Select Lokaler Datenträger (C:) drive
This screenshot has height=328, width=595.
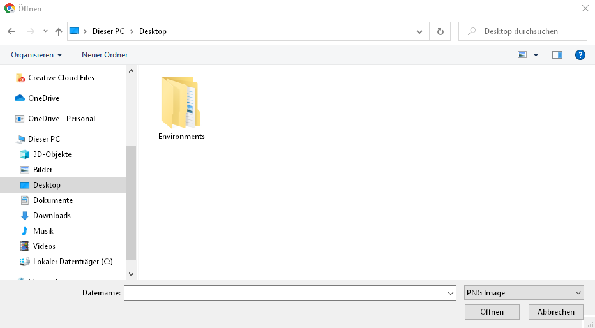[73, 262]
